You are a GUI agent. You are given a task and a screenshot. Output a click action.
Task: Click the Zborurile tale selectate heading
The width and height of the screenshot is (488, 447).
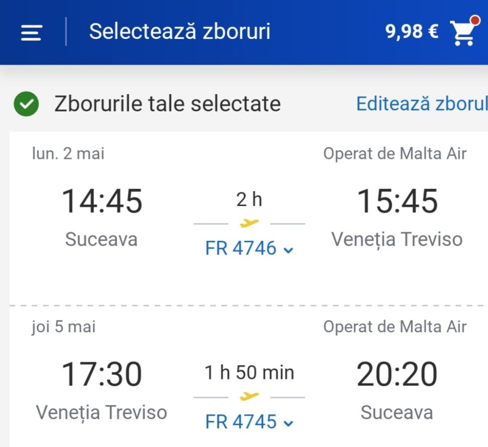point(167,104)
